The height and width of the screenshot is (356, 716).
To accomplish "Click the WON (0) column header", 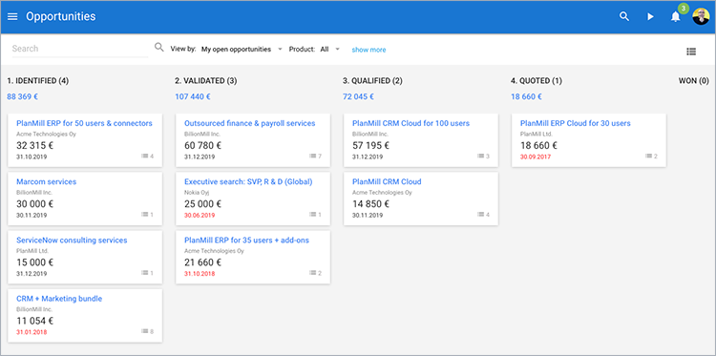I will pos(694,81).
